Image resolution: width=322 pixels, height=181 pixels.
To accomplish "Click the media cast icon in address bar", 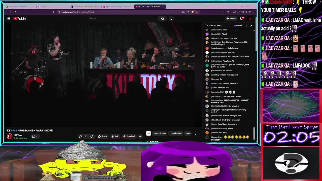I will pos(183,12).
